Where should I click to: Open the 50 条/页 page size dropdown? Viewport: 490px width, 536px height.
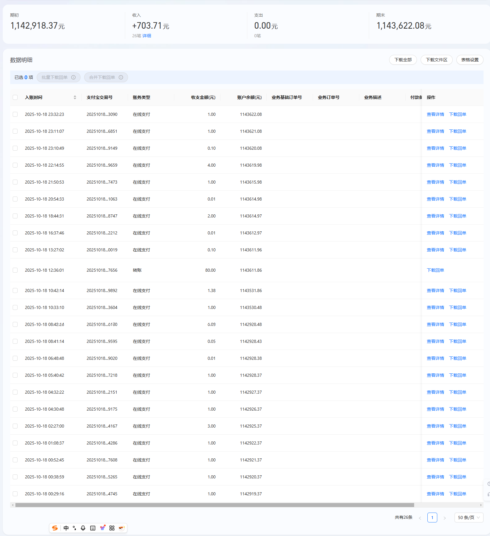(x=469, y=518)
